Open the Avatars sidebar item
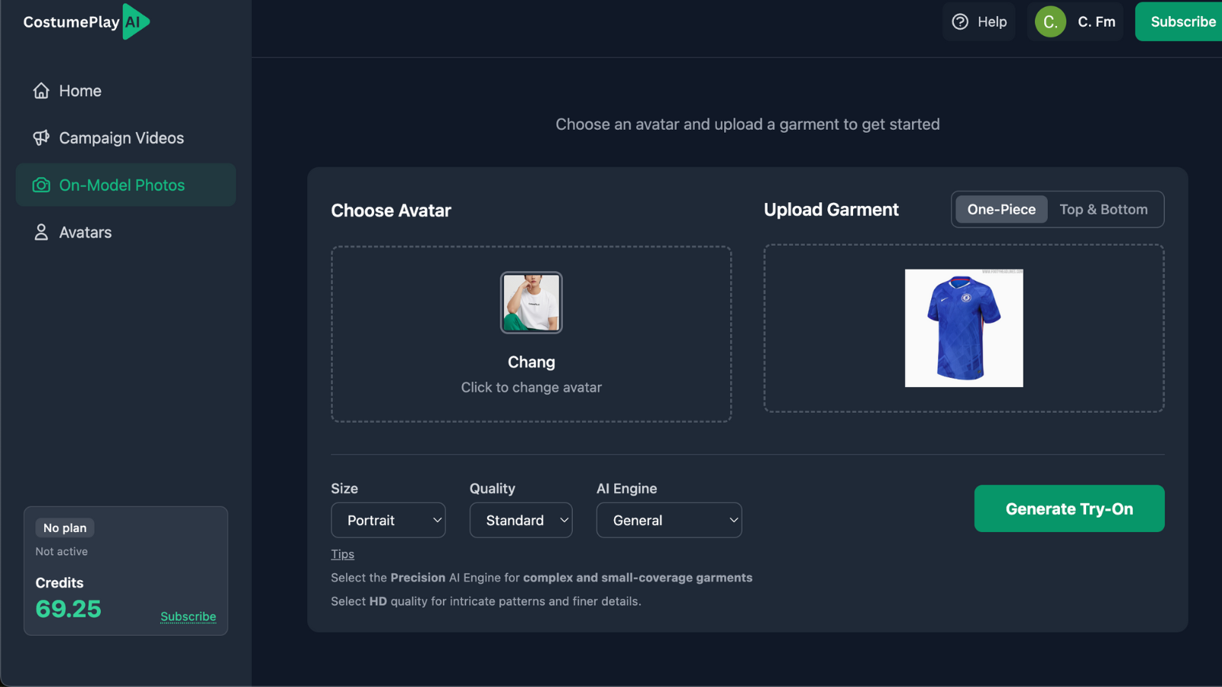 [x=85, y=233]
